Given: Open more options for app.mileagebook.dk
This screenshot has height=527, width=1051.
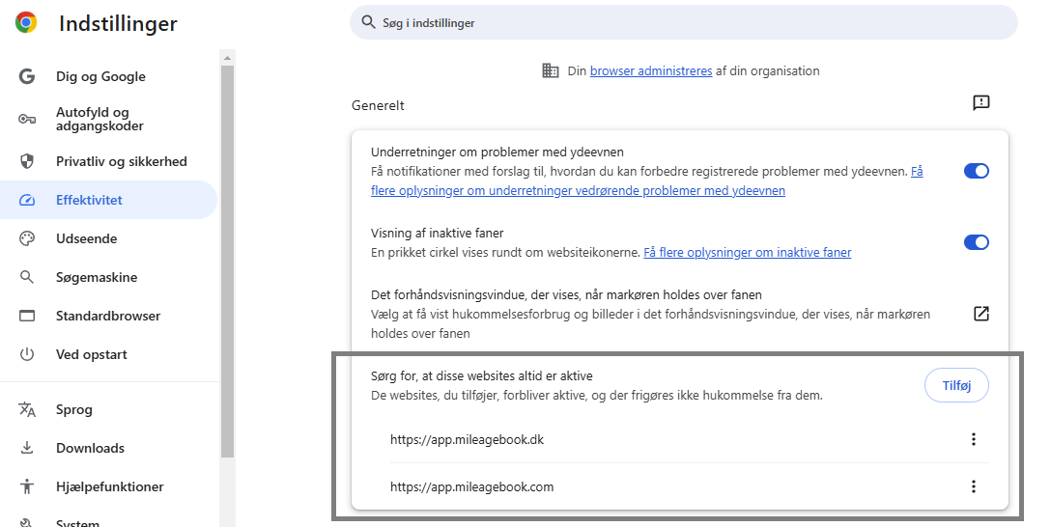Looking at the screenshot, I should pos(974,439).
